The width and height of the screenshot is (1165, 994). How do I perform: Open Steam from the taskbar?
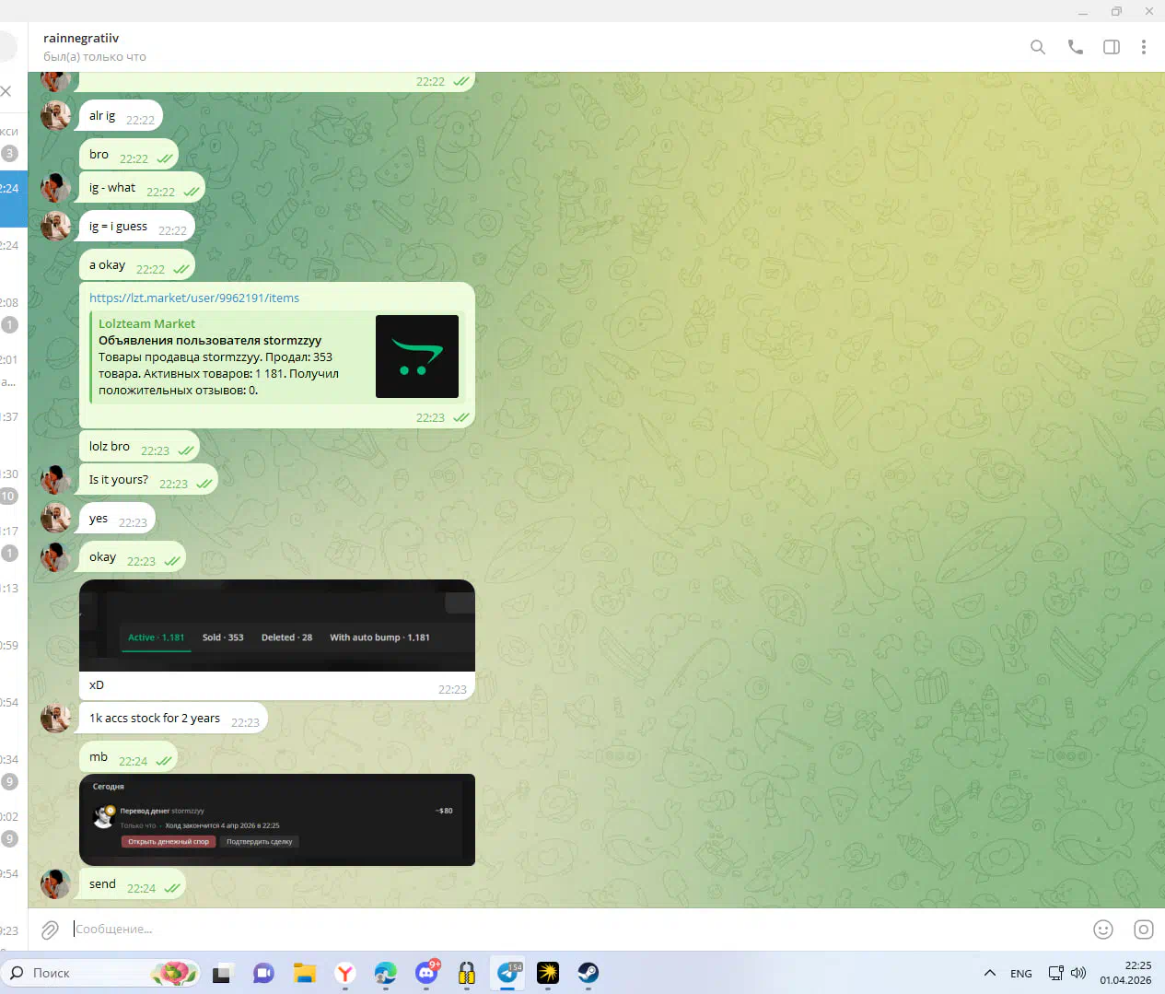tap(588, 973)
